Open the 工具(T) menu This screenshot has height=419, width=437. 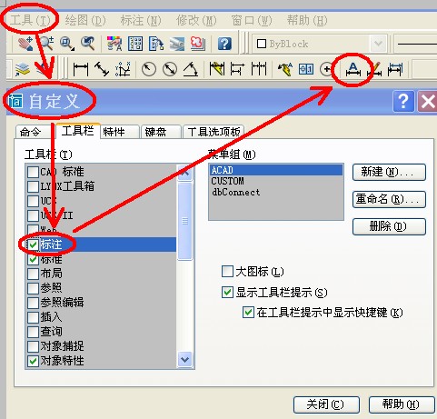pos(30,20)
